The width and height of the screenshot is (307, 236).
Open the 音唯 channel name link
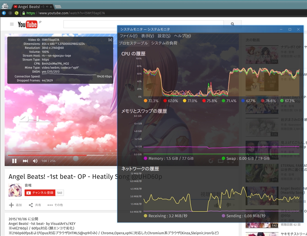click(x=28, y=185)
